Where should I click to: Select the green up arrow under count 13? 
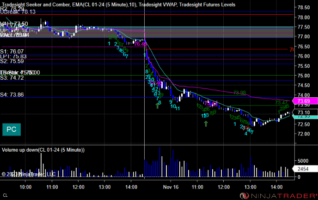point(206,124)
